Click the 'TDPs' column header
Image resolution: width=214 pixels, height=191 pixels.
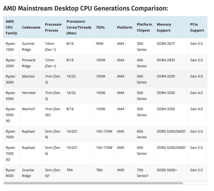pos(104,27)
